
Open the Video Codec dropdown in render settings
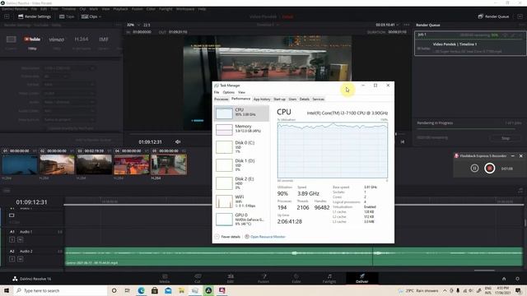pyautogui.click(x=69, y=93)
